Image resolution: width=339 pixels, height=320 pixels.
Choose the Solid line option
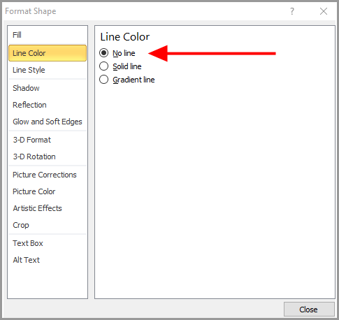point(103,66)
